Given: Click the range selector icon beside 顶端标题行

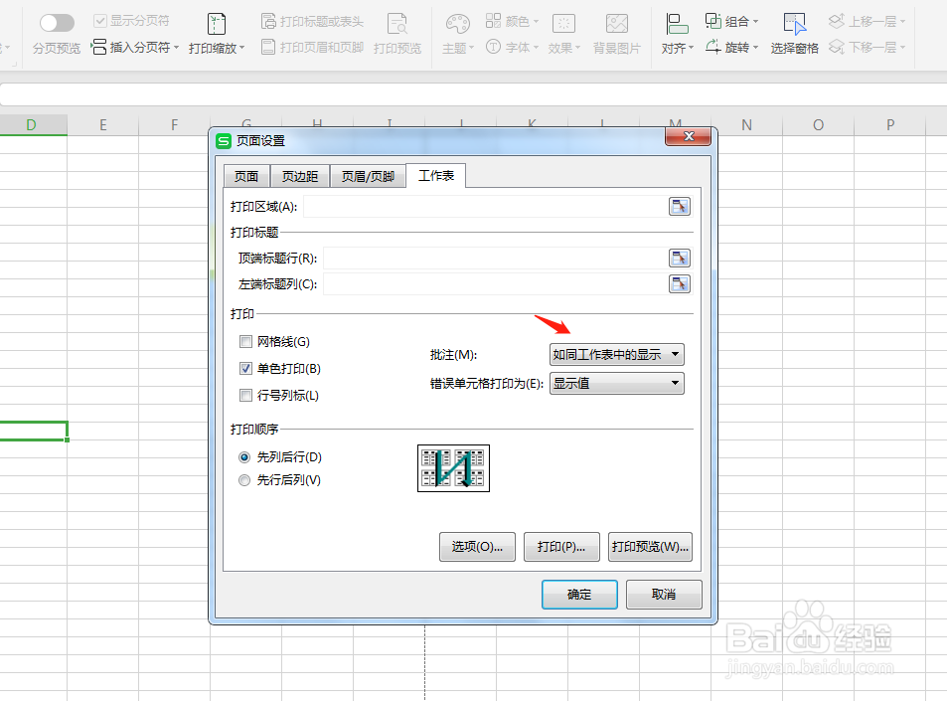Looking at the screenshot, I should coord(680,258).
